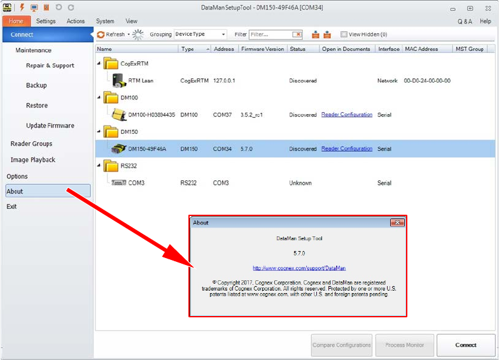Toggle the View Hidden checkbox
Screen dimensions: 499x360
pos(344,34)
